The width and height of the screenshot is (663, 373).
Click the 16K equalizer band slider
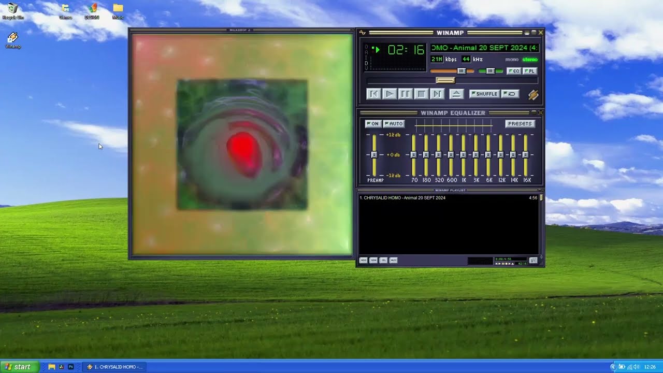[x=525, y=154]
